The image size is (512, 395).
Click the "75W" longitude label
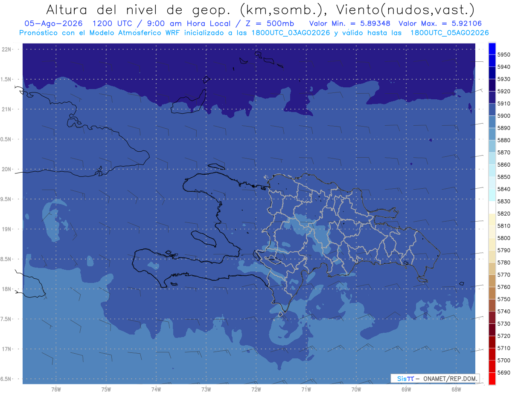tap(106, 389)
